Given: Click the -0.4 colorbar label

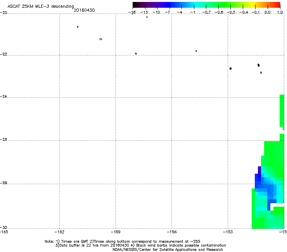Looking at the screenshot, I should pos(244,12).
